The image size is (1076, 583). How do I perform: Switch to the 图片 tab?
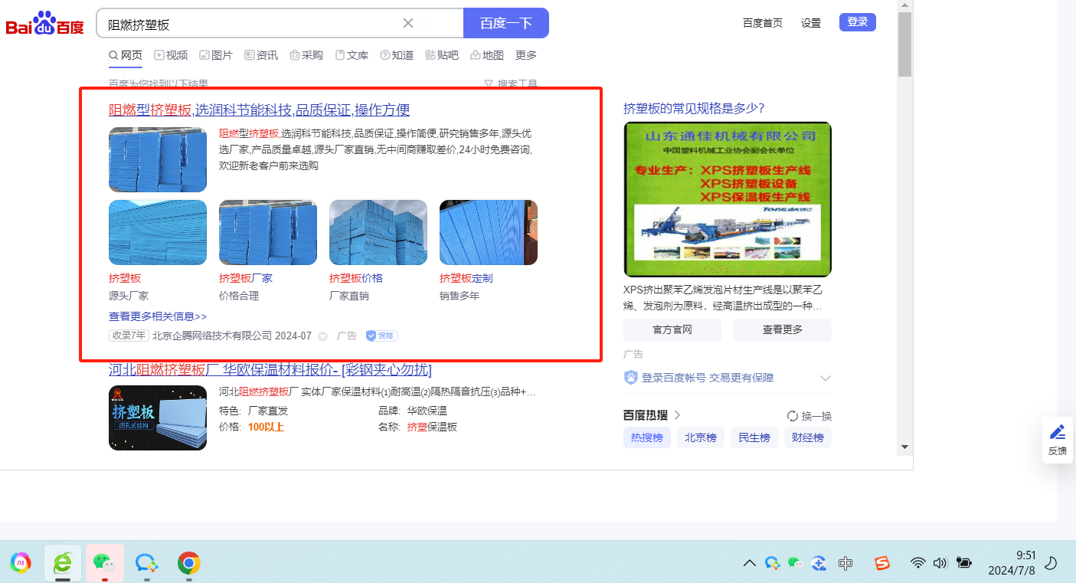coord(216,55)
